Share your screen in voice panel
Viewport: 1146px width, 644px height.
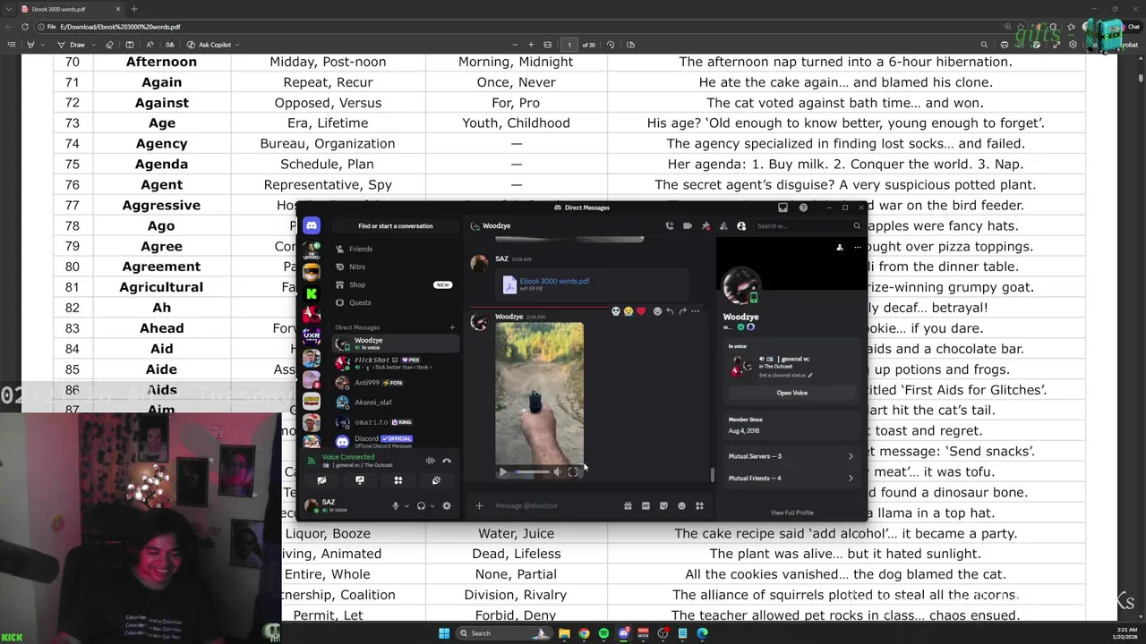click(360, 480)
